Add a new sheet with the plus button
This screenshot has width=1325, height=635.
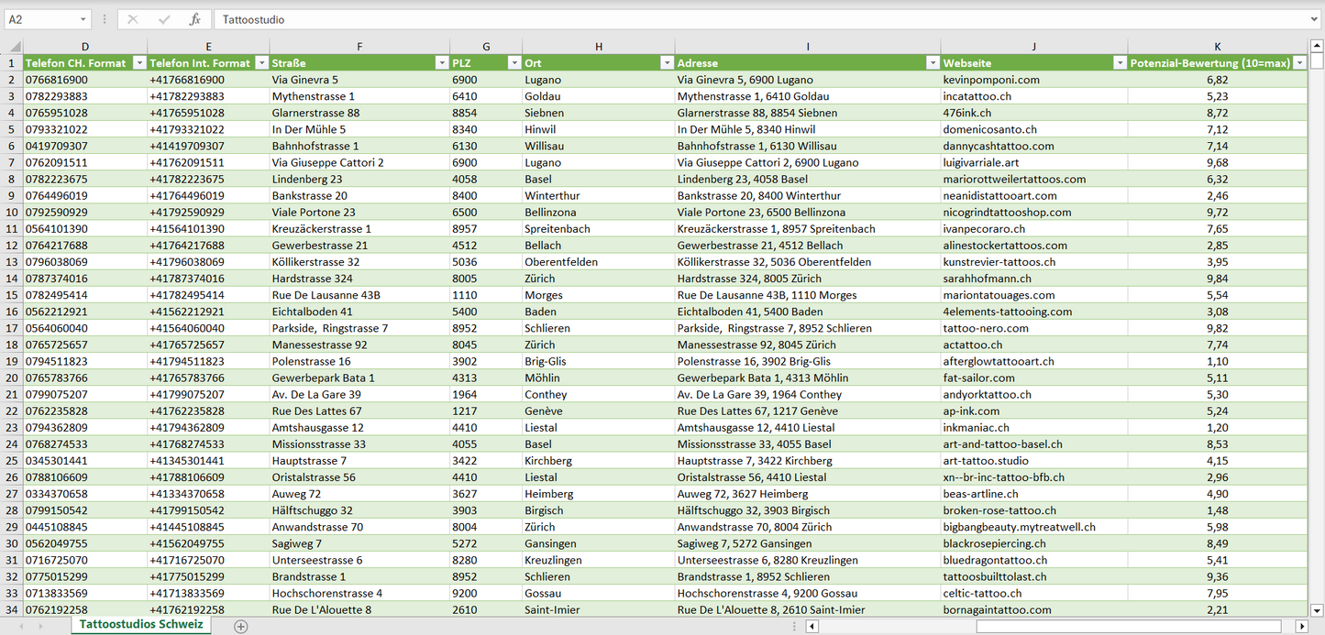(240, 626)
